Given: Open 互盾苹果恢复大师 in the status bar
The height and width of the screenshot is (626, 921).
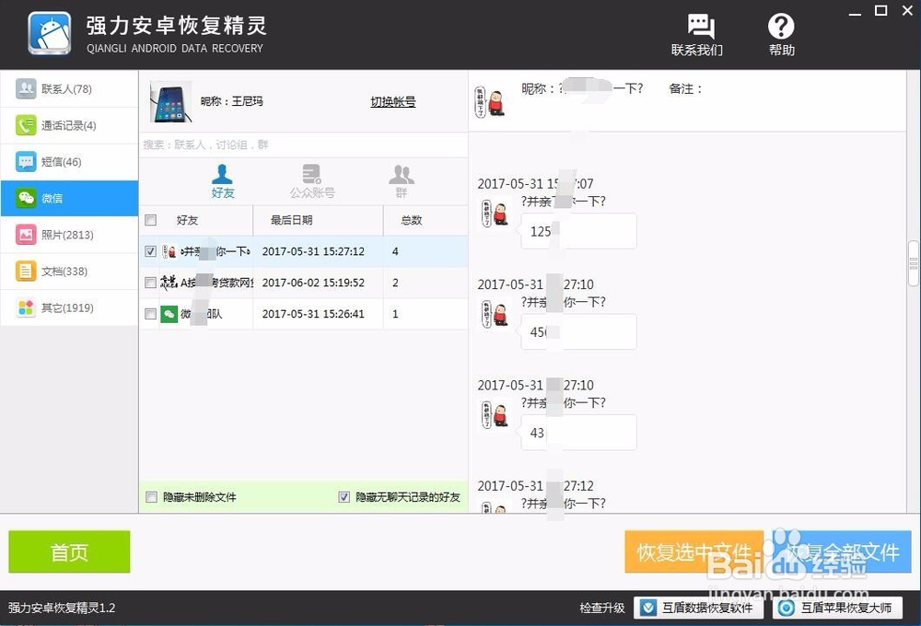Looking at the screenshot, I should coord(837,608).
